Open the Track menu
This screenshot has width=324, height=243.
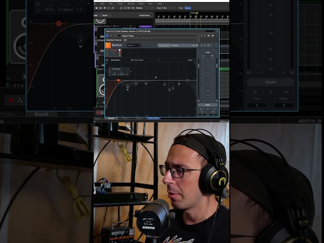tap(120, 4)
